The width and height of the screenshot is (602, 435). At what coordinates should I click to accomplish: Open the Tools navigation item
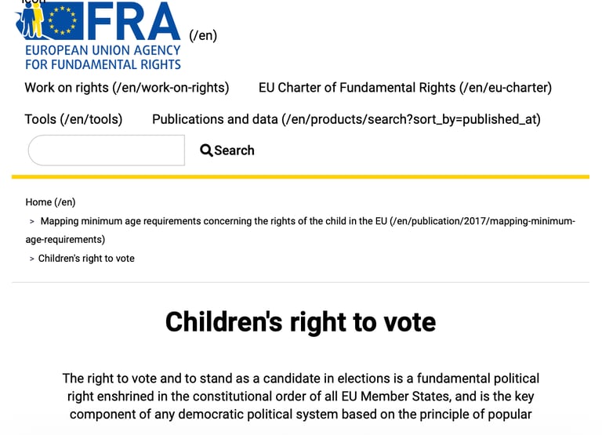point(73,119)
